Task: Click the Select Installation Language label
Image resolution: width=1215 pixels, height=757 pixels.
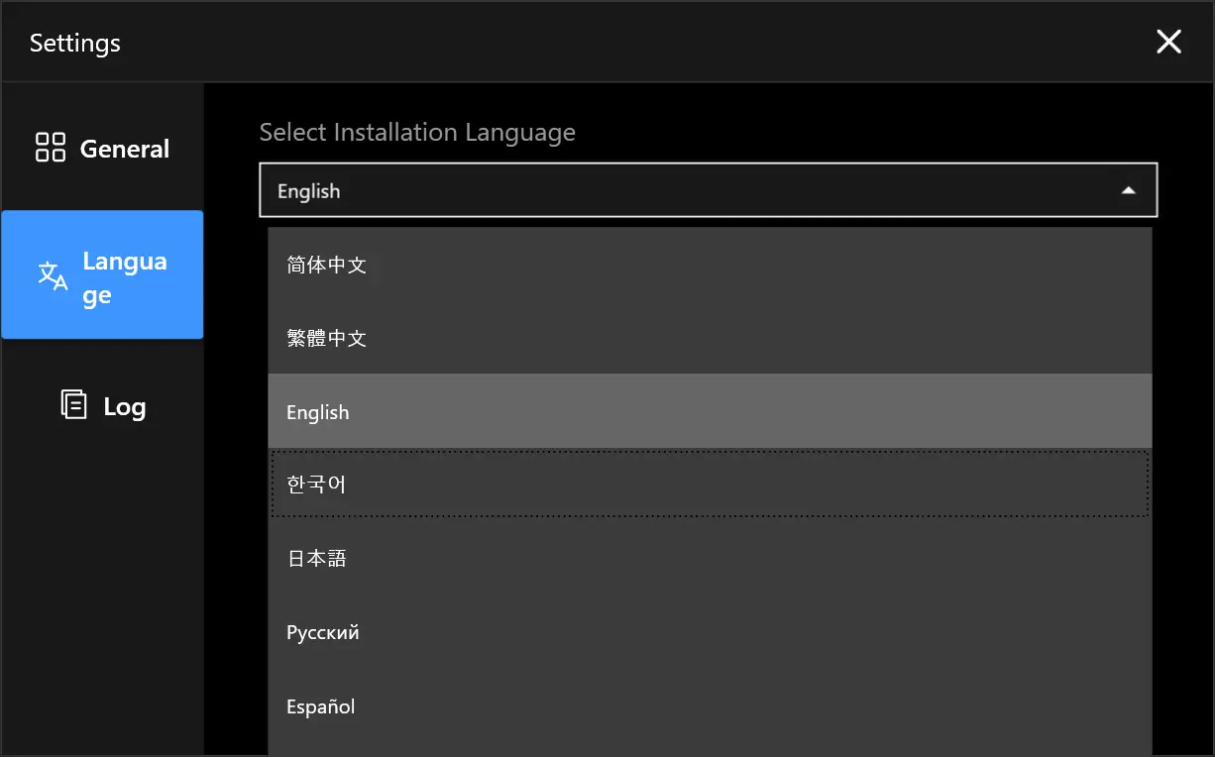Action: pyautogui.click(x=417, y=133)
